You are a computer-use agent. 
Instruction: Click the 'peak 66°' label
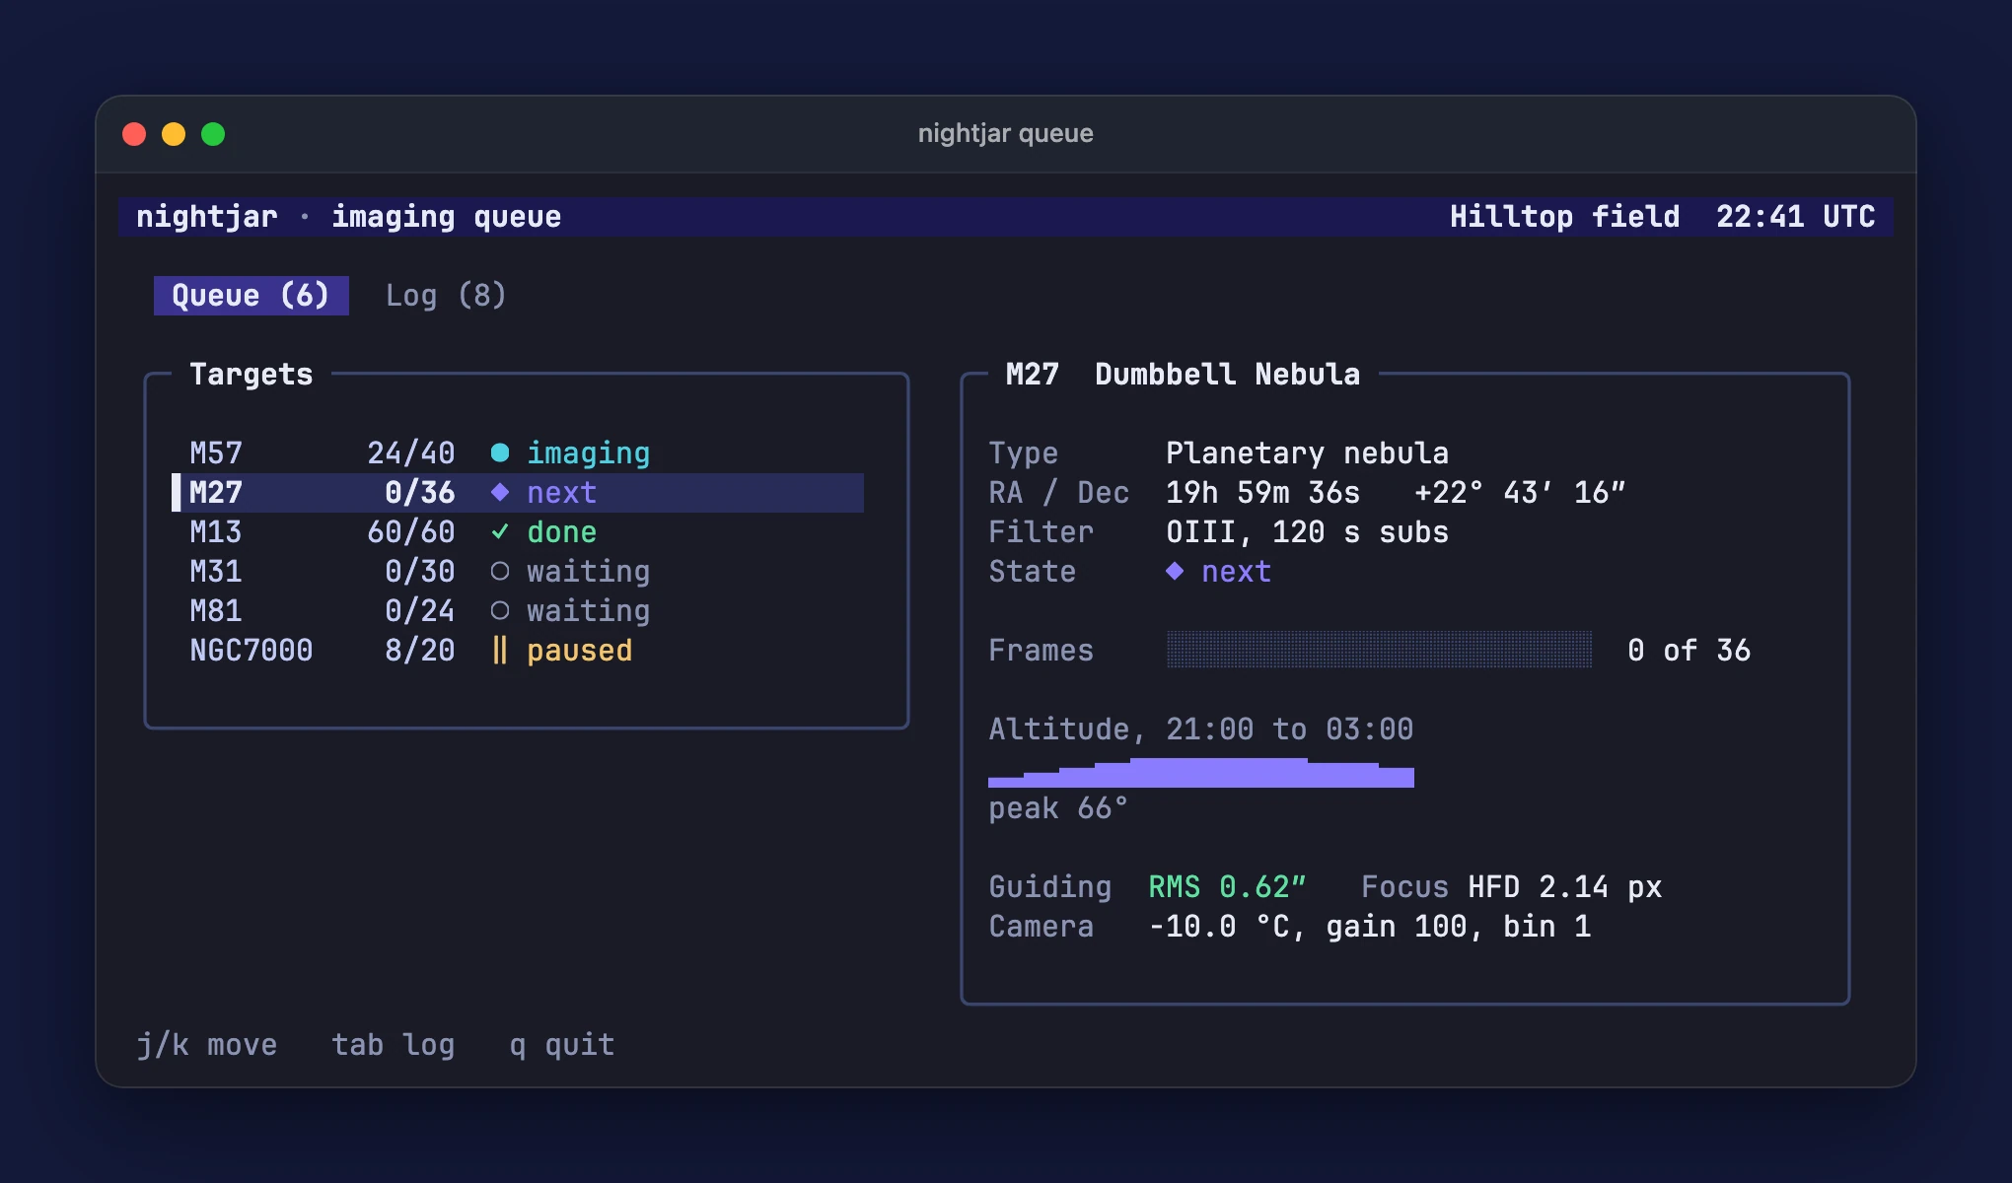pyautogui.click(x=1058, y=808)
